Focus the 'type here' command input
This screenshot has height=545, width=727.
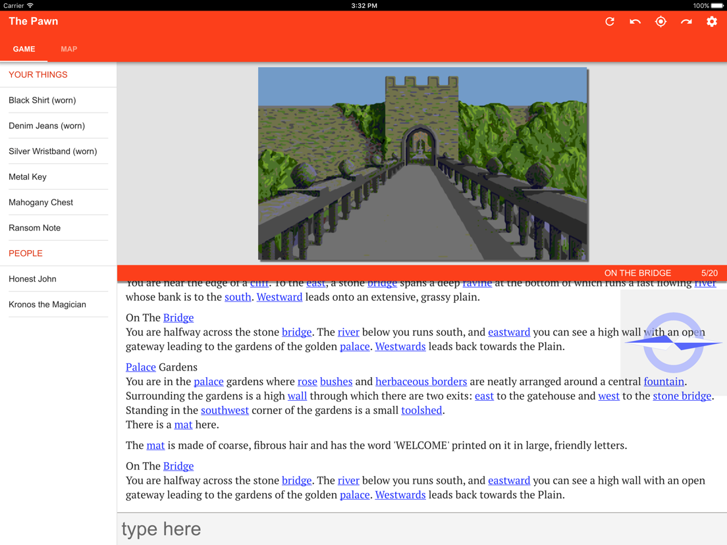(422, 529)
